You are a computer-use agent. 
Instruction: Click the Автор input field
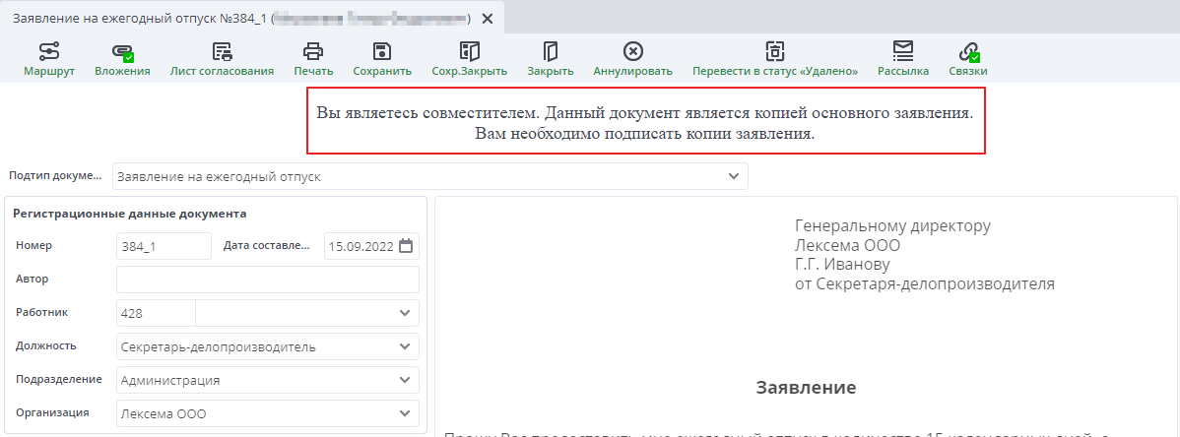point(267,280)
